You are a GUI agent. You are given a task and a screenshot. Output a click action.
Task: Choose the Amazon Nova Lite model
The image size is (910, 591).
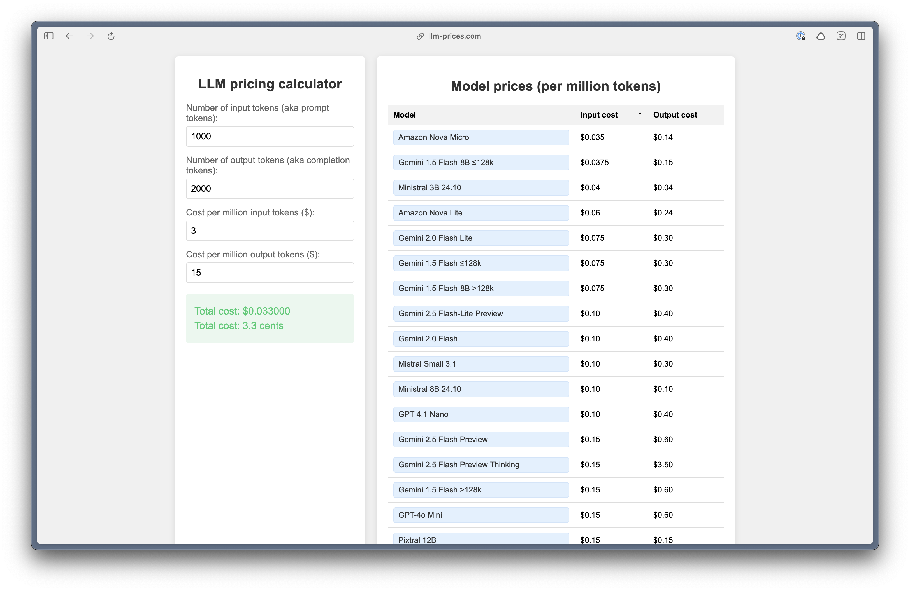pyautogui.click(x=481, y=213)
